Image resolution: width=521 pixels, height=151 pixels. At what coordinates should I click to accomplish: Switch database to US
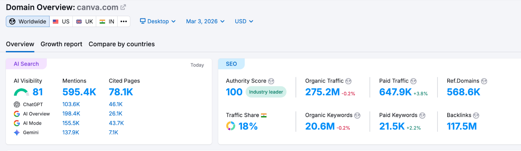coord(61,21)
